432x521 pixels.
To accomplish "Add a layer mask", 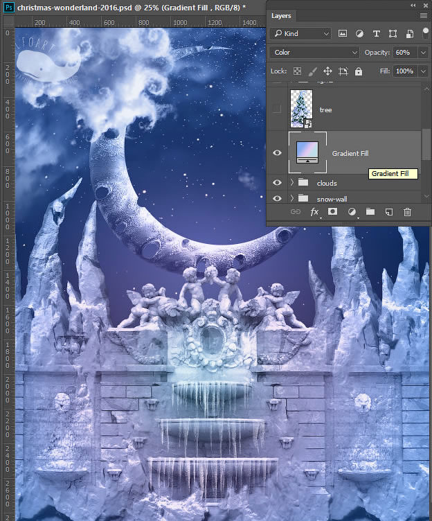I will (x=332, y=212).
